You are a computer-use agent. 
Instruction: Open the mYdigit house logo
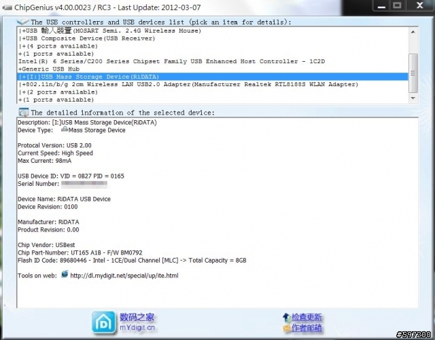[x=103, y=322]
